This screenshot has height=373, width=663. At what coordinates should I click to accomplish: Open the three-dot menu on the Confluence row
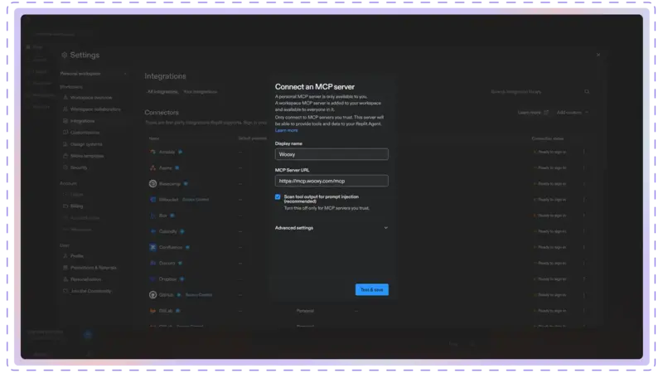[x=584, y=247]
